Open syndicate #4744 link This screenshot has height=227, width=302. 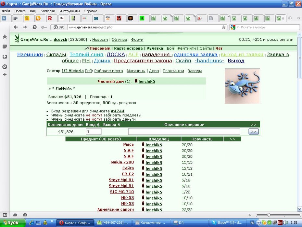coord(118,111)
